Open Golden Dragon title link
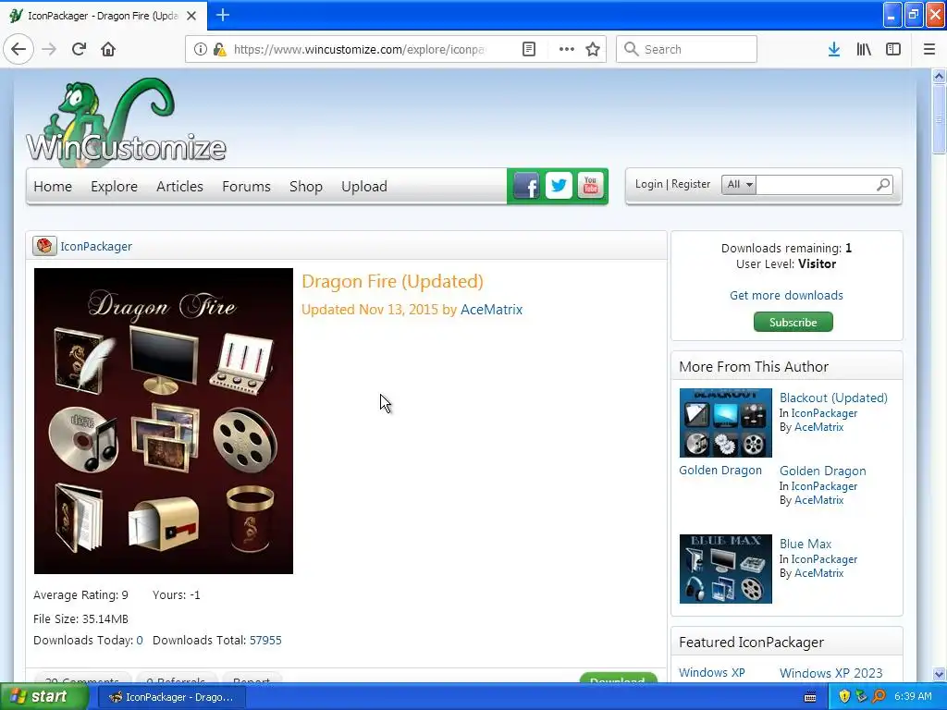 click(x=822, y=471)
